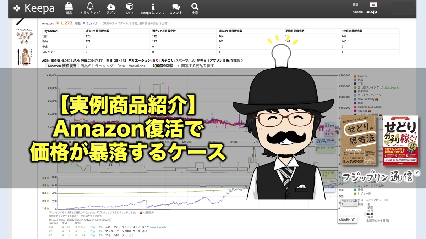426x239 pixels.
Task: Open the コメント chat bubbles icon
Action: tap(176, 8)
